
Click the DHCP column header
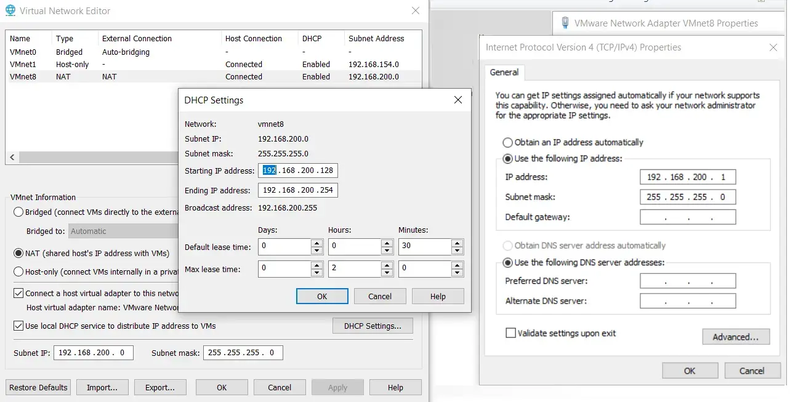tap(321, 38)
